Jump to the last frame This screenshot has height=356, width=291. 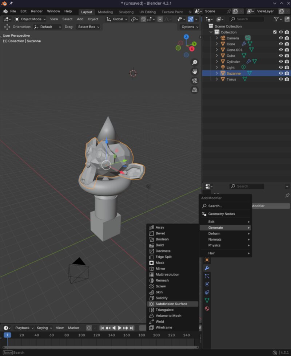point(131,328)
